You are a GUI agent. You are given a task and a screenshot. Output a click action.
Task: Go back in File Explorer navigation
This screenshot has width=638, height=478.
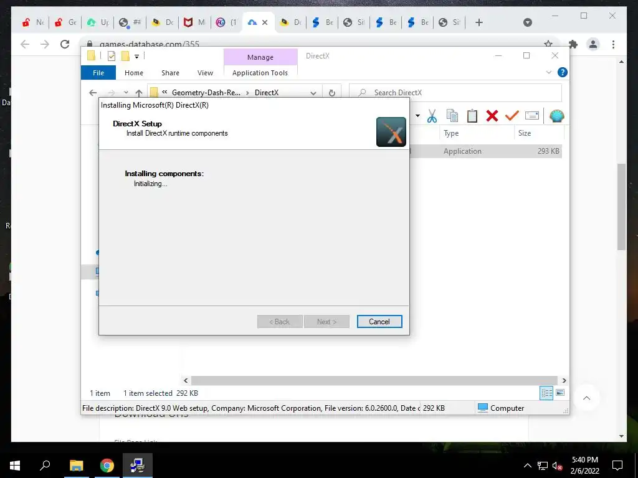point(93,93)
